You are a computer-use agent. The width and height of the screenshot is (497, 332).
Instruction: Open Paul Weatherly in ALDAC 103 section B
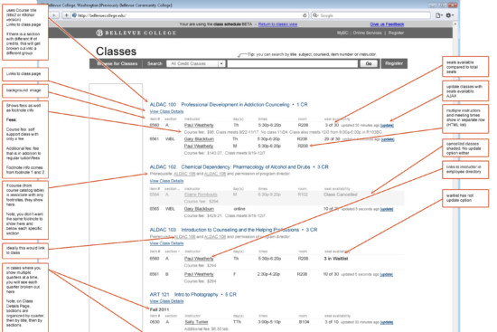(199, 274)
